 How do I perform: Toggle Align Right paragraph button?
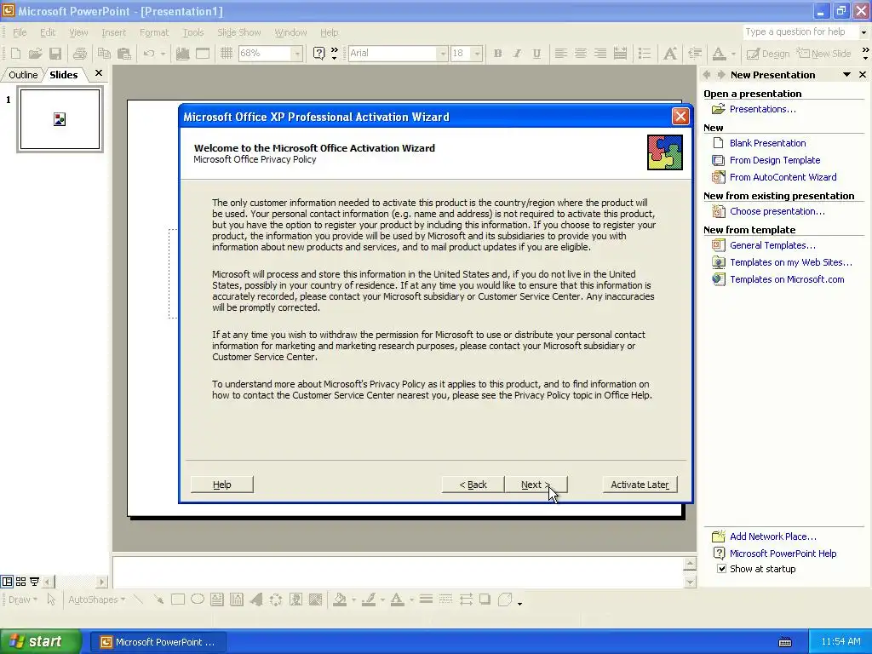(x=600, y=54)
